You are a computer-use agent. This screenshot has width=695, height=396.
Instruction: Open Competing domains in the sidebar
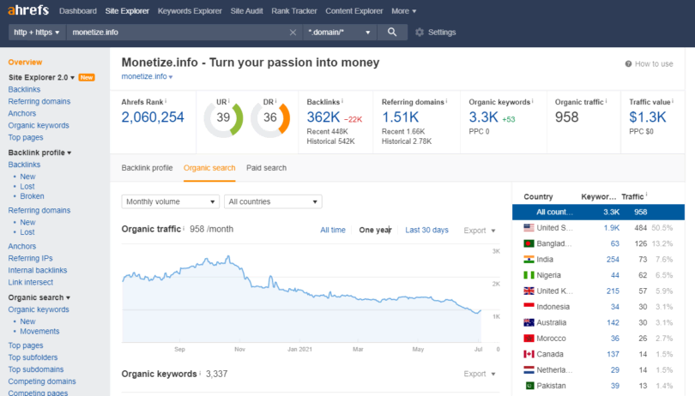click(42, 381)
